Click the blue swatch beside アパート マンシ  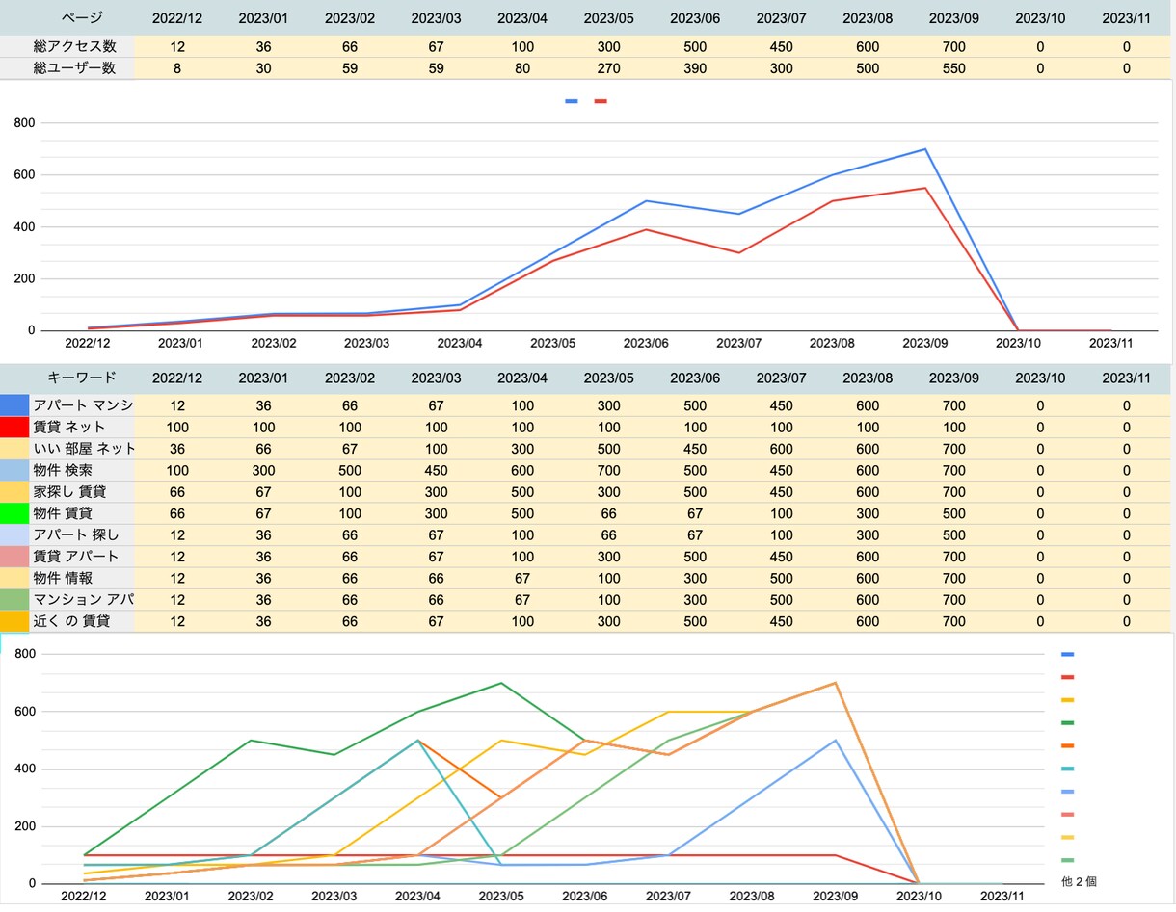(x=14, y=405)
